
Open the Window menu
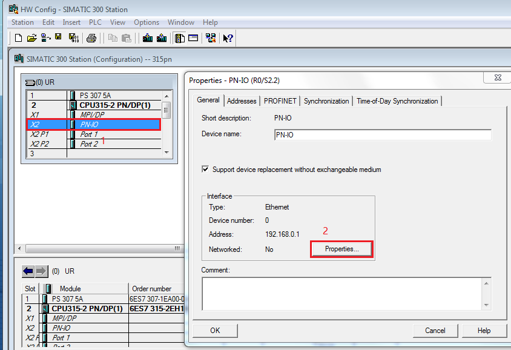tap(181, 22)
